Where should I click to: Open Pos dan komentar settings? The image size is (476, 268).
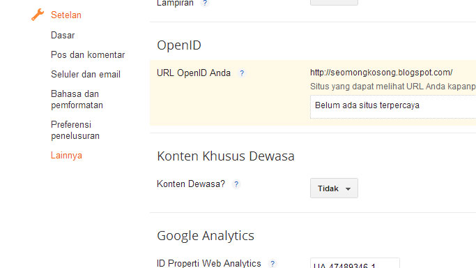pos(88,54)
